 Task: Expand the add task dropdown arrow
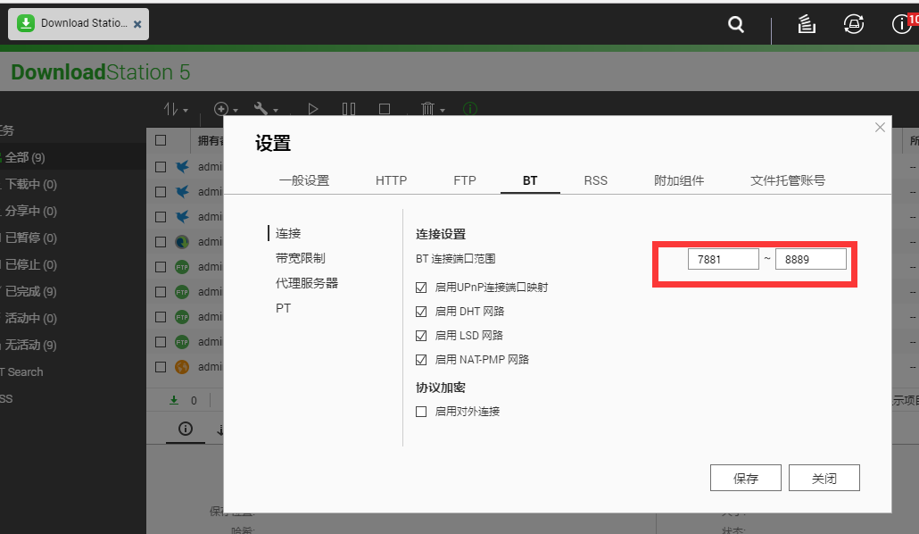click(x=236, y=111)
